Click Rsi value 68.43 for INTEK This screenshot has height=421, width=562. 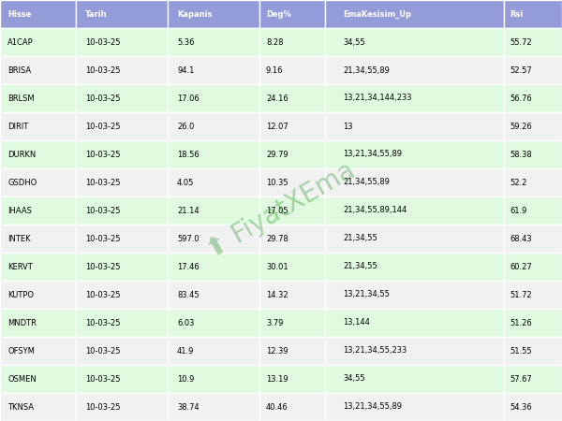[x=521, y=238]
